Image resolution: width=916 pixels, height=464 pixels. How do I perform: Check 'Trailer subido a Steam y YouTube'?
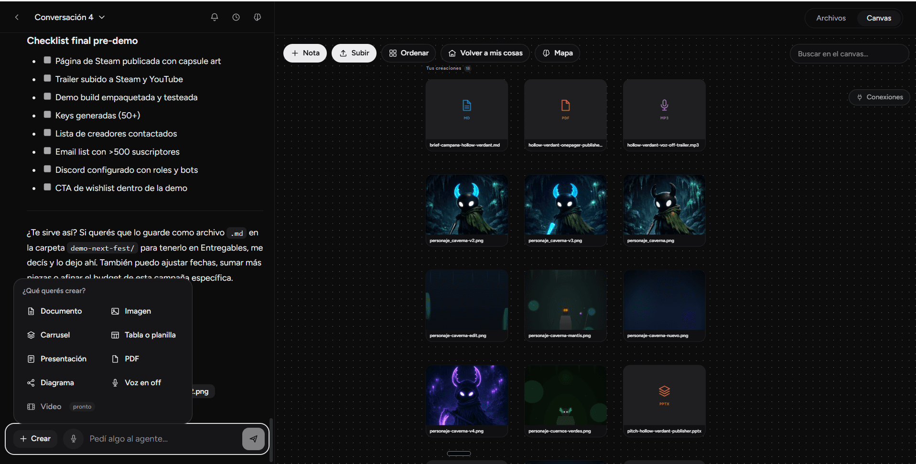(47, 78)
